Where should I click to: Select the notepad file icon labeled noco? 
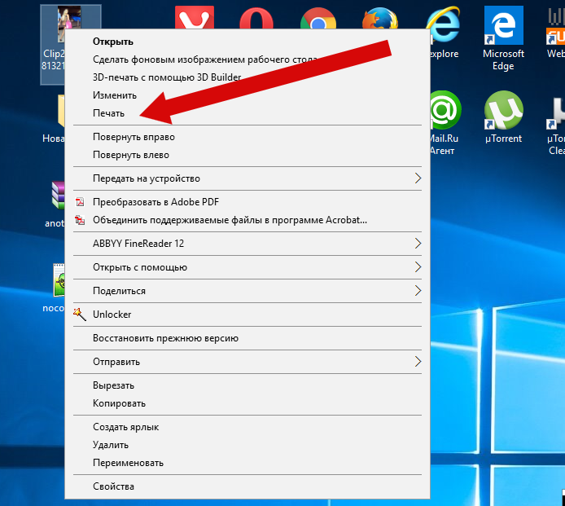pos(59,280)
